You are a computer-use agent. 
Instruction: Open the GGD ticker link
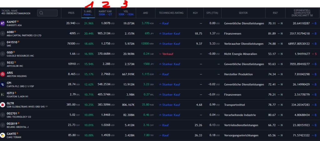(x=10, y=52)
